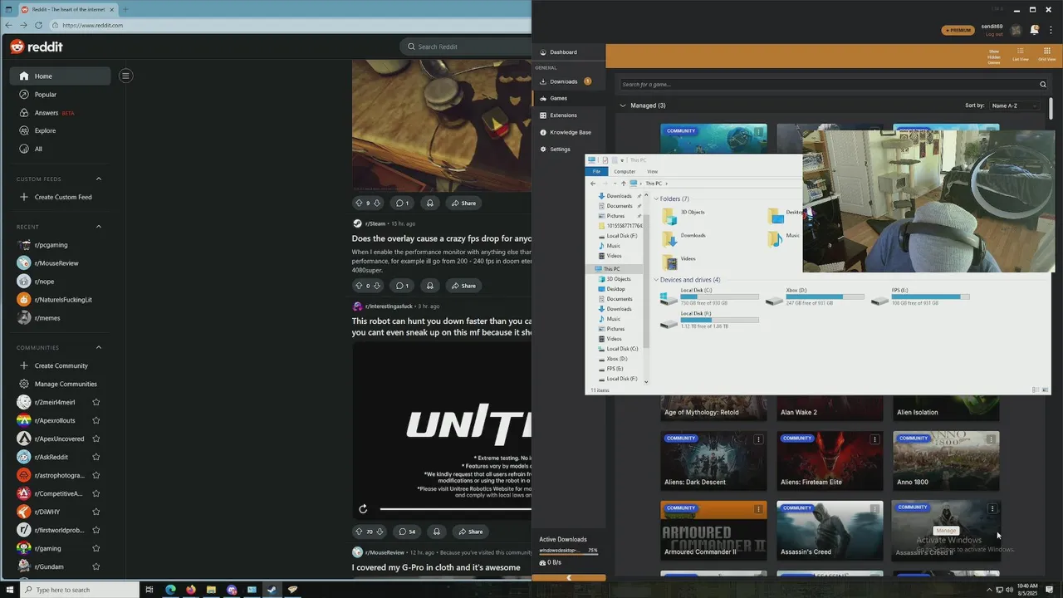Share the r/Steam overlay post

click(463, 286)
